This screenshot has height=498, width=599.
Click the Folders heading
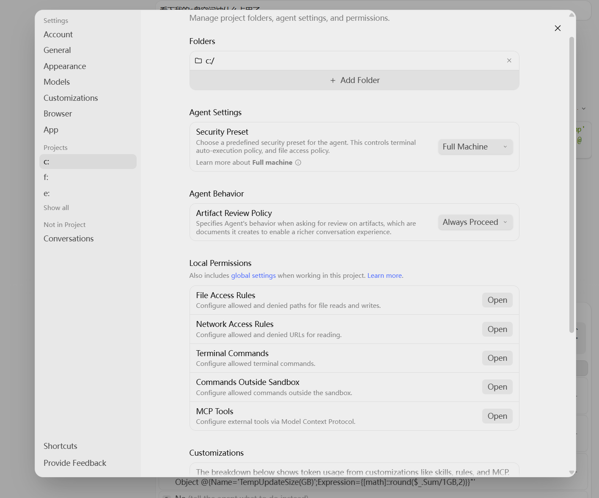[202, 41]
